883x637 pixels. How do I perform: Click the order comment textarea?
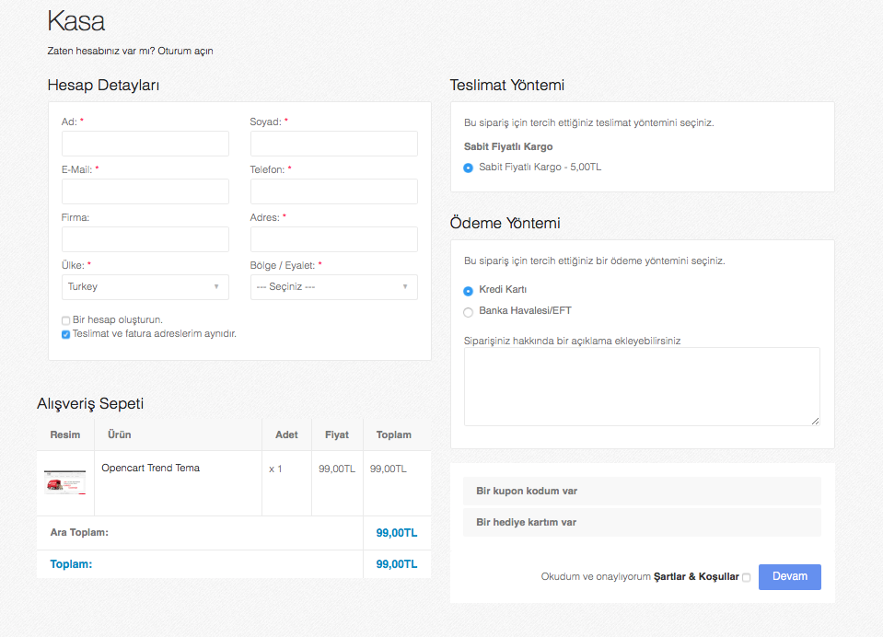641,387
